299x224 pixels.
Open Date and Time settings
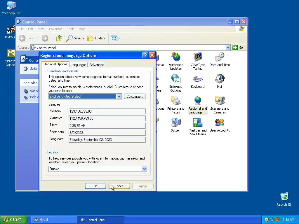tap(220, 60)
